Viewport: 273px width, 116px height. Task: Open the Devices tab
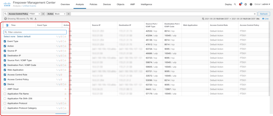(x=107, y=4)
